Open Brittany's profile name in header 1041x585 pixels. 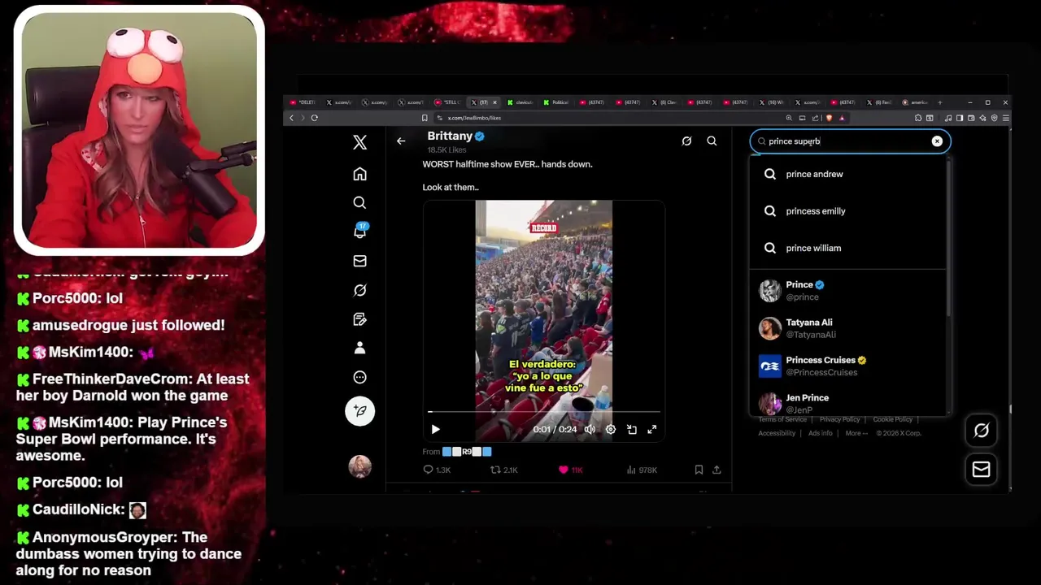450,136
